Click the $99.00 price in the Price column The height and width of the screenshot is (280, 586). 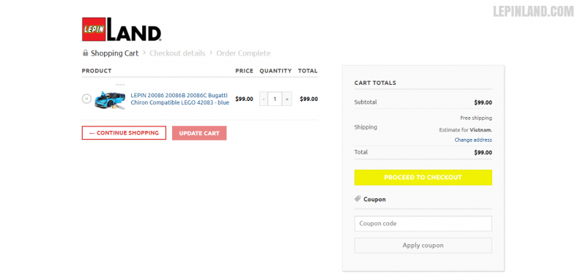244,99
